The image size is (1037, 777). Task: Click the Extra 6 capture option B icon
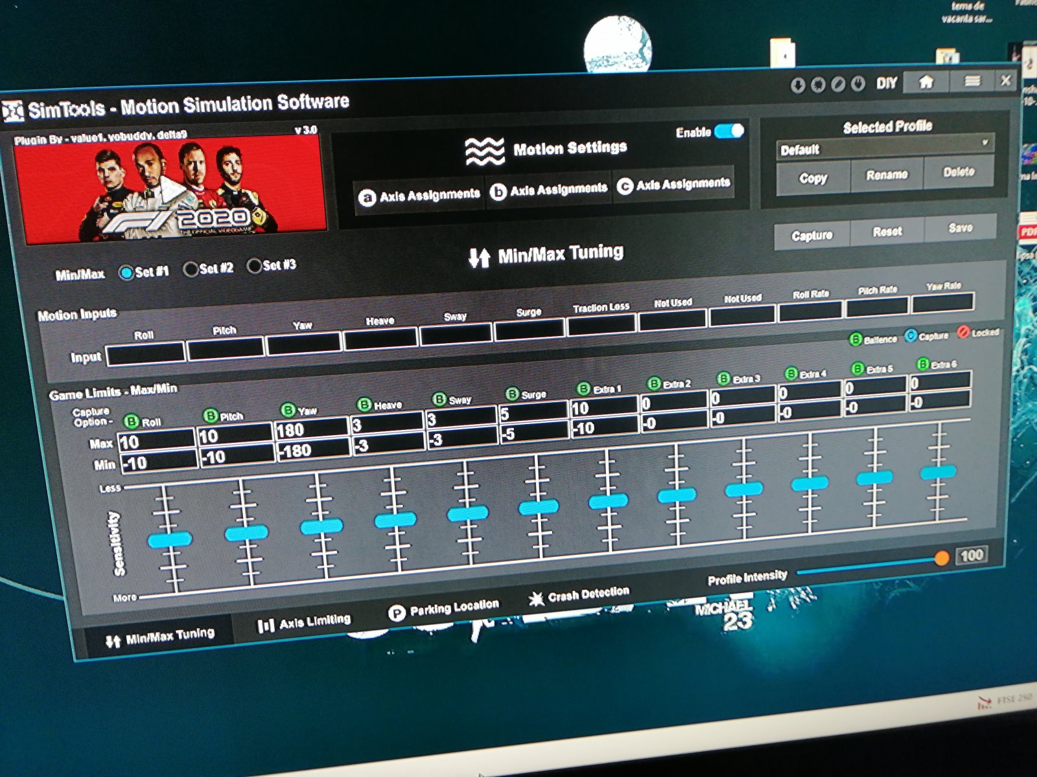(x=922, y=364)
